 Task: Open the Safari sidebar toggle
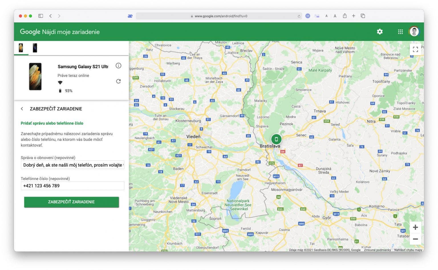40,16
